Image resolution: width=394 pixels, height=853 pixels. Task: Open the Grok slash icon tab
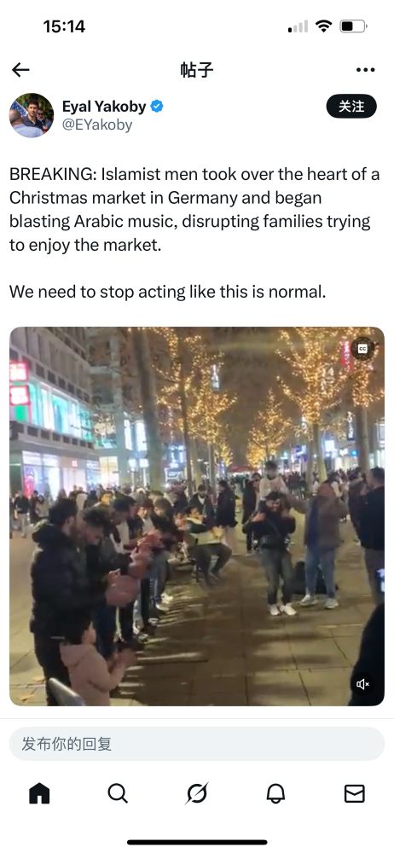tap(196, 793)
